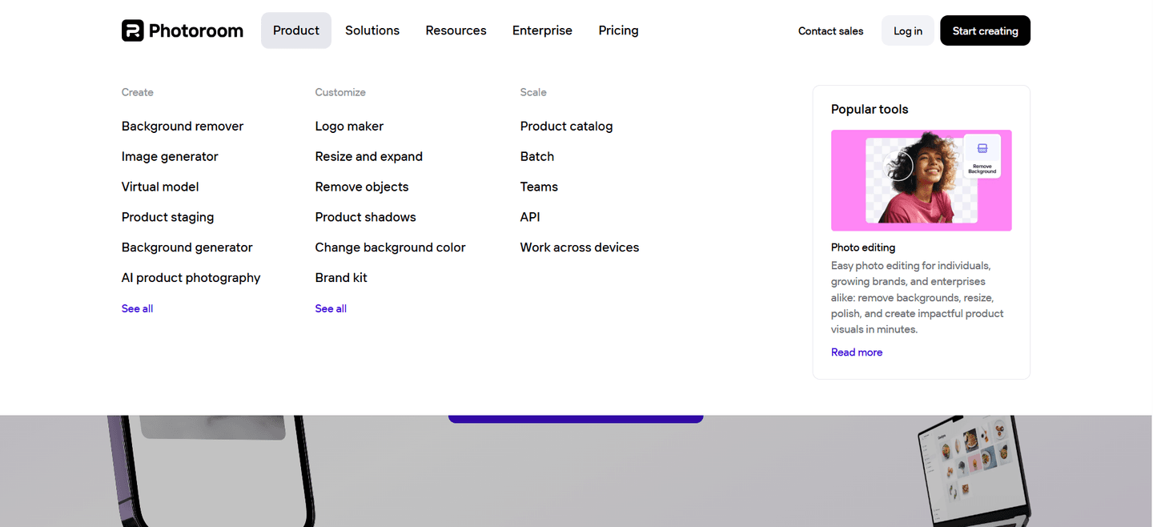Select Product shadows option

pos(365,217)
